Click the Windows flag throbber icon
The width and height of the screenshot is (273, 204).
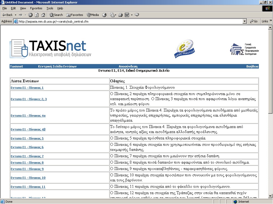[x=267, y=8]
